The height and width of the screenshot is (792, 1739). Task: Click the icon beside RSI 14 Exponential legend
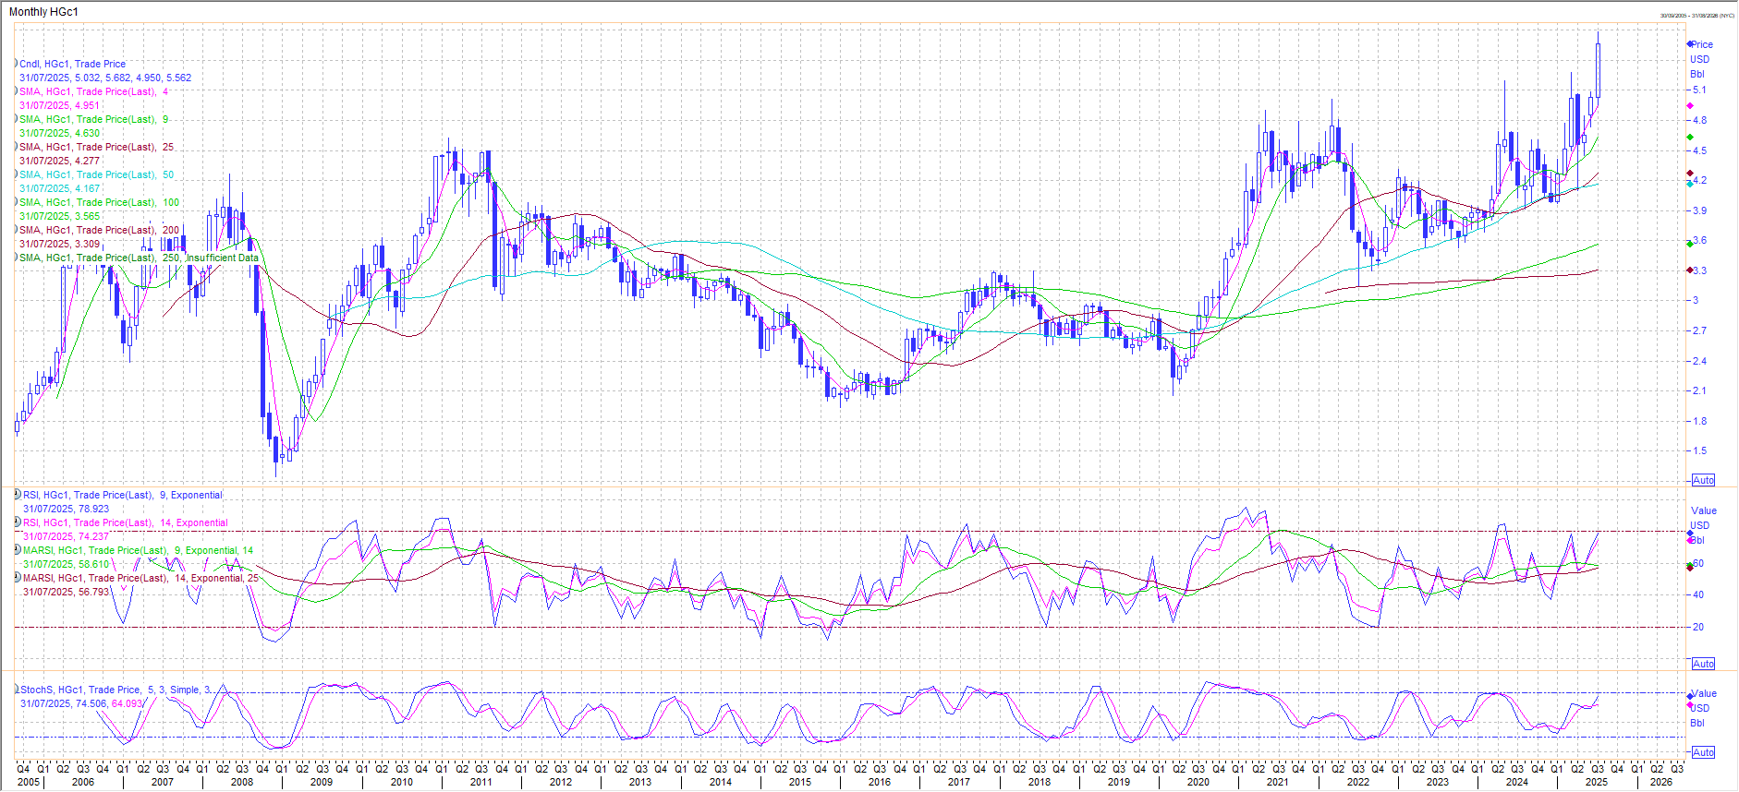pyautogui.click(x=18, y=522)
